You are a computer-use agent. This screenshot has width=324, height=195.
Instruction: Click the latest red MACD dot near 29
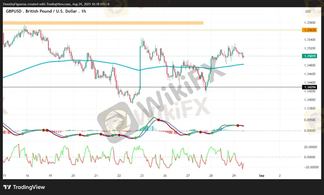coord(238,125)
